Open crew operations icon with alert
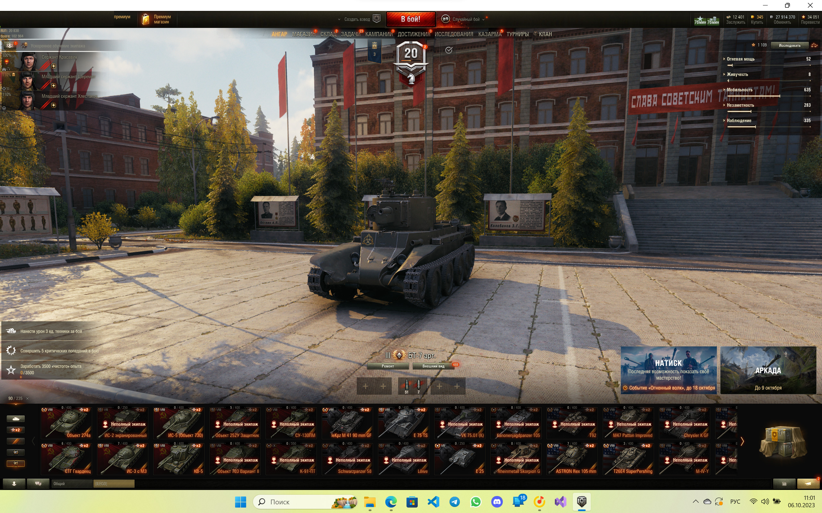The height and width of the screenshot is (513, 822). (x=10, y=46)
